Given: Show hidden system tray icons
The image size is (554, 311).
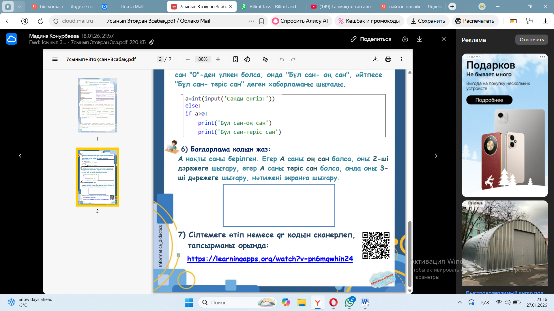Looking at the screenshot, I should 460,302.
